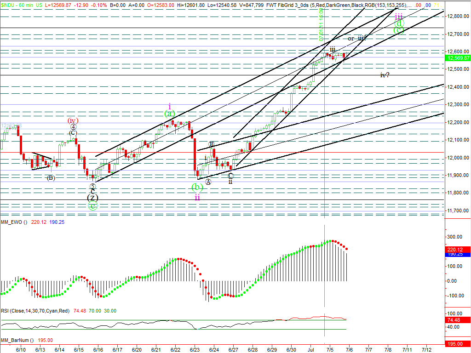Click the MM_EWO indicator title
The image size is (471, 353).
tap(14, 222)
